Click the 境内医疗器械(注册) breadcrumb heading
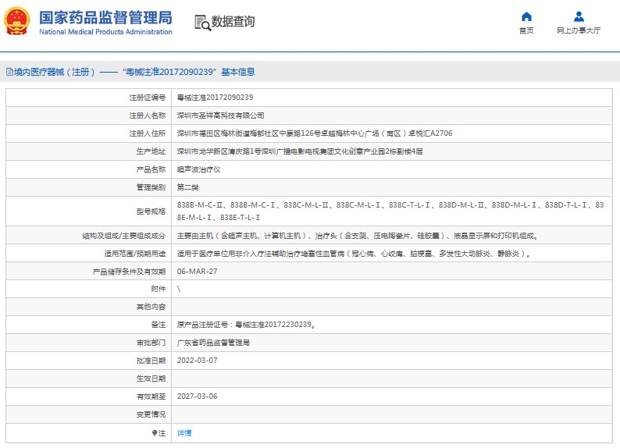The height and width of the screenshot is (448, 620). point(55,72)
